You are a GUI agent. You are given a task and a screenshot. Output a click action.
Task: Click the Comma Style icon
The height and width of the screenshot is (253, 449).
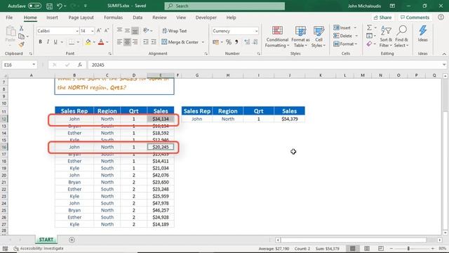[x=236, y=42]
